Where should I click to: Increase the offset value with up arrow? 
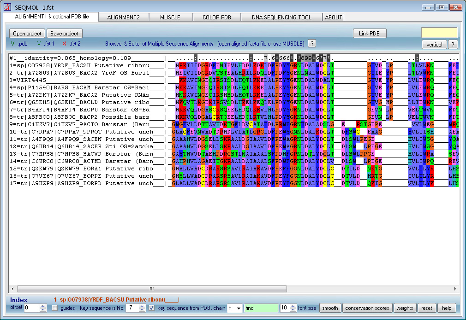pyautogui.click(x=43, y=306)
